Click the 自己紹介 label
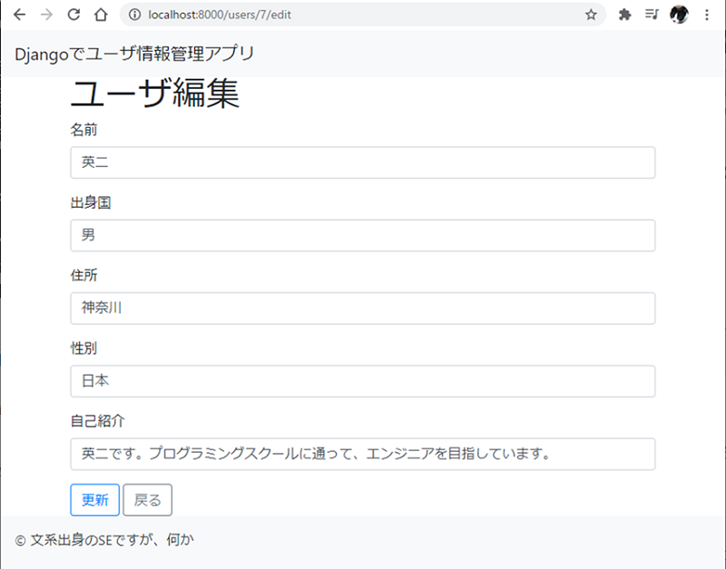 pos(97,421)
